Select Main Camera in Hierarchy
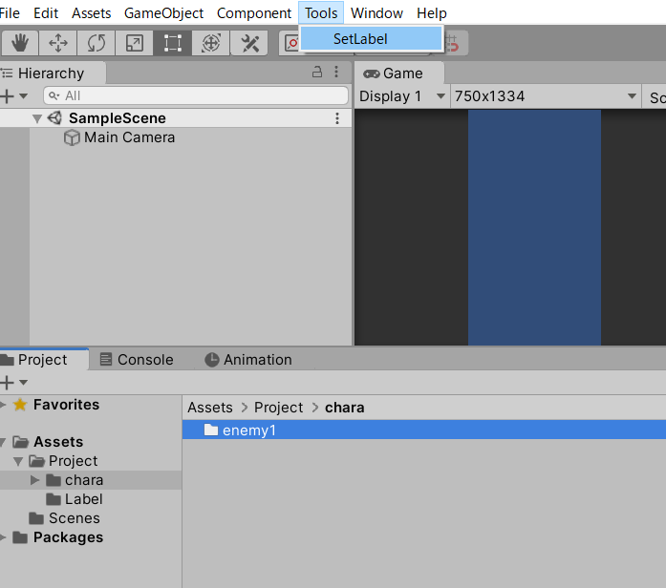This screenshot has width=666, height=588. coord(129,137)
